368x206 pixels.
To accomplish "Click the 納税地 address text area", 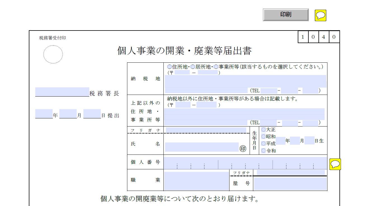I will (245, 81).
